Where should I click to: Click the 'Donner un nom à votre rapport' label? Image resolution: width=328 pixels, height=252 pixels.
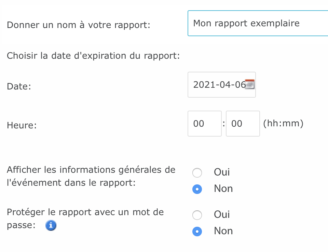79,25
